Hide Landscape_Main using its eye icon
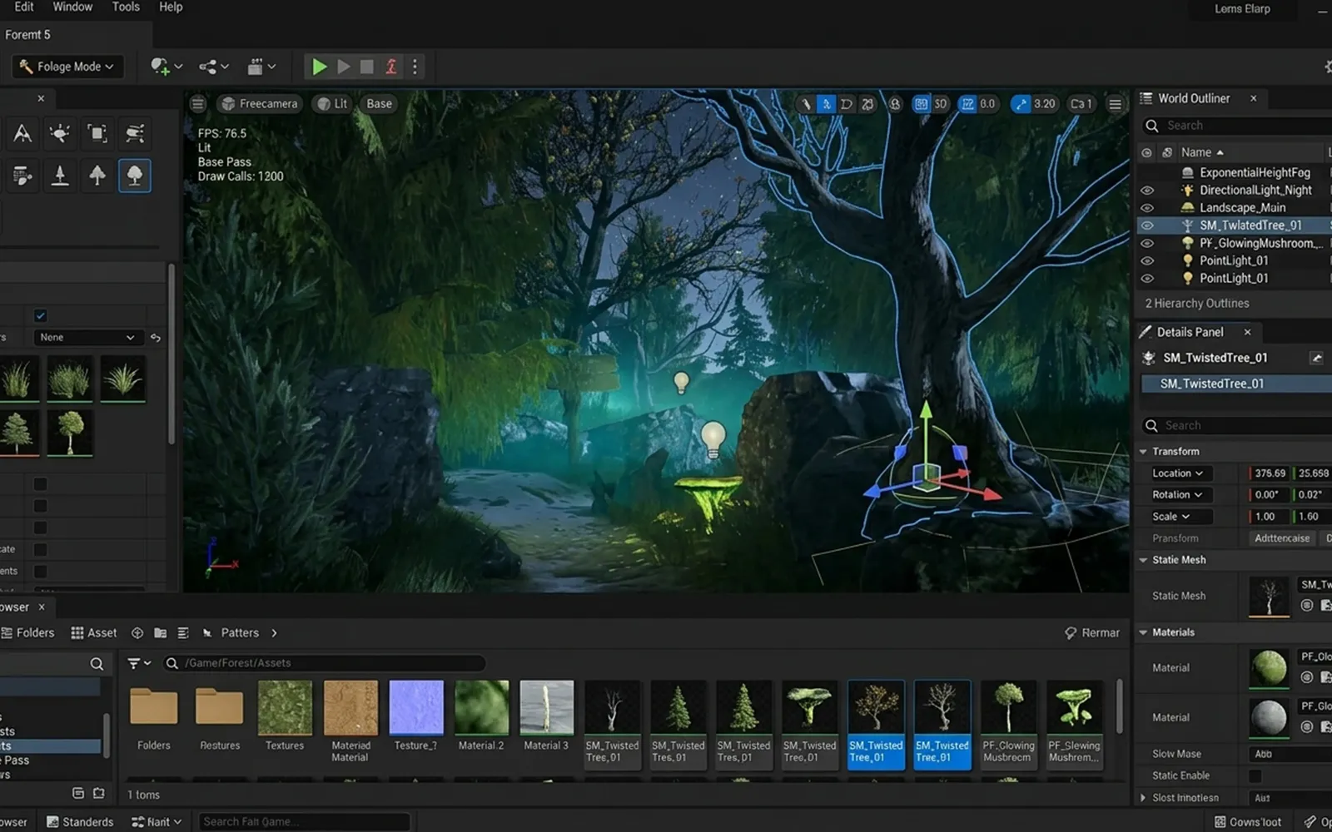 [1147, 208]
